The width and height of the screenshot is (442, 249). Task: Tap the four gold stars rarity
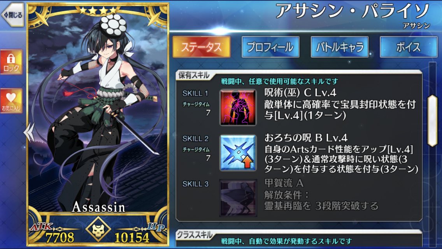(x=98, y=11)
